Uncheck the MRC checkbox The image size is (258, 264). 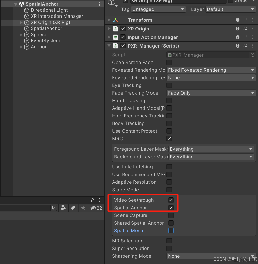[169, 139]
